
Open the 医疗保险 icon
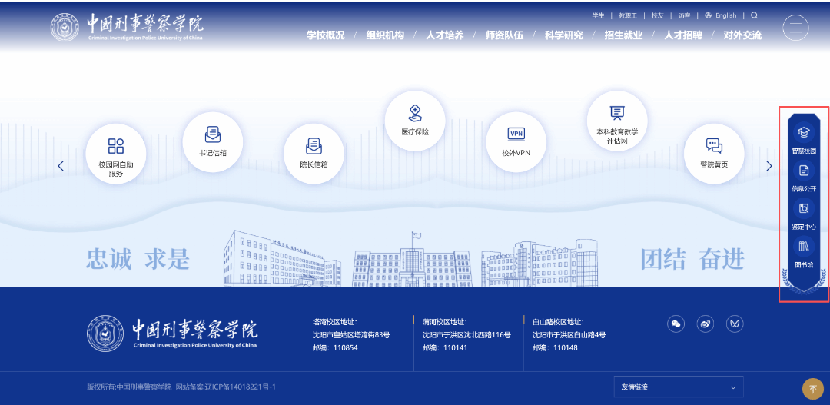pyautogui.click(x=415, y=114)
